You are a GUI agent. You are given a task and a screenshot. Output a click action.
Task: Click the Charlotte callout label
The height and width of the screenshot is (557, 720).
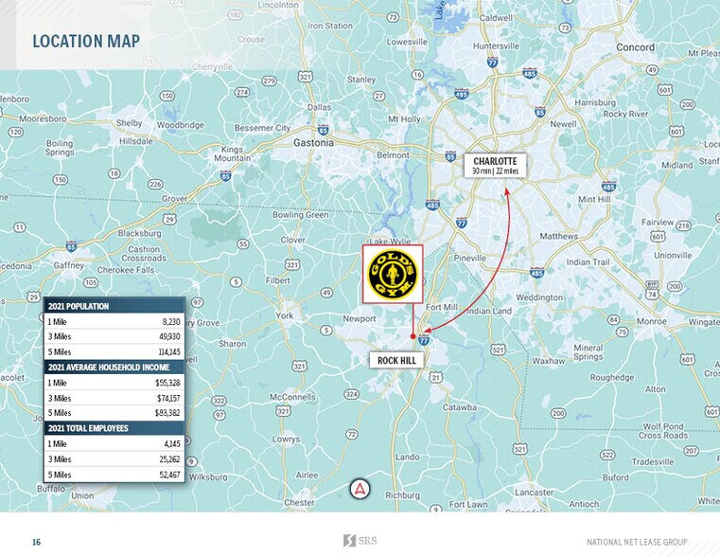tap(495, 166)
